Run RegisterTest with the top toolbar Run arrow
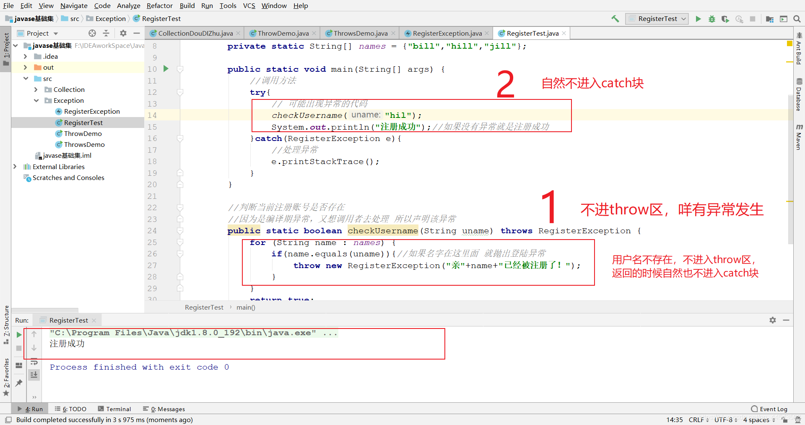Image resolution: width=805 pixels, height=425 pixels. (x=698, y=19)
